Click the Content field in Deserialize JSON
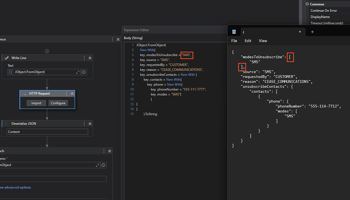Image resolution: width=350 pixels, height=200 pixels. tap(47, 132)
